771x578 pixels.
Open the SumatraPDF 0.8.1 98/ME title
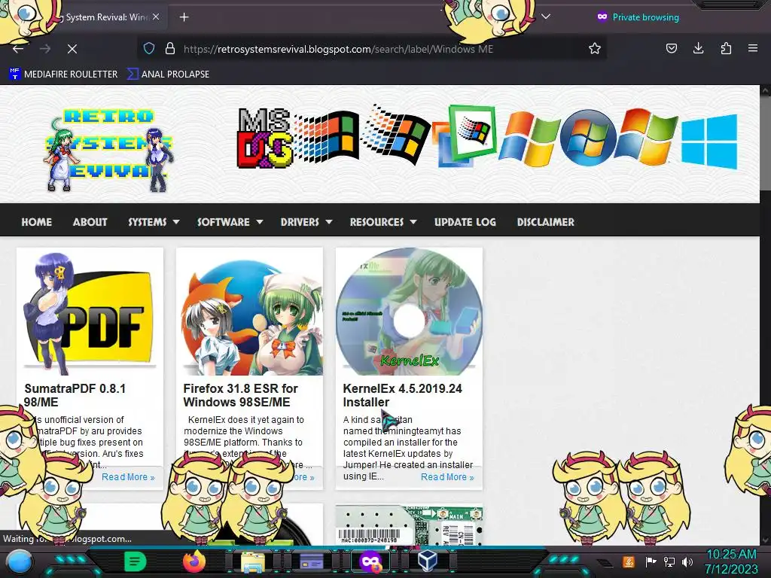tap(75, 395)
